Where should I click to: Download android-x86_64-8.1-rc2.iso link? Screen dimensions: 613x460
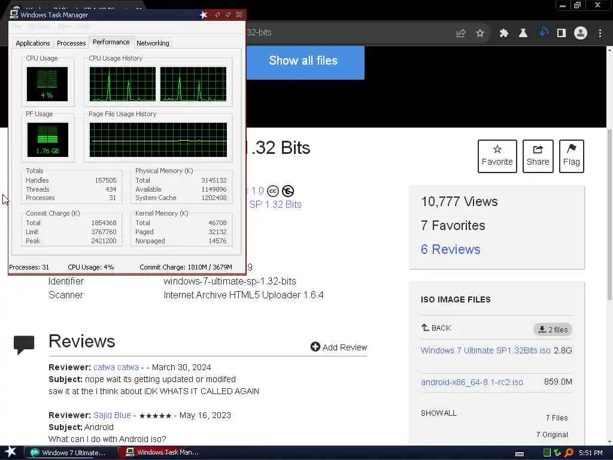tap(472, 382)
